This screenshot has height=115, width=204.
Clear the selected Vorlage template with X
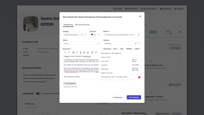click(x=82, y=35)
